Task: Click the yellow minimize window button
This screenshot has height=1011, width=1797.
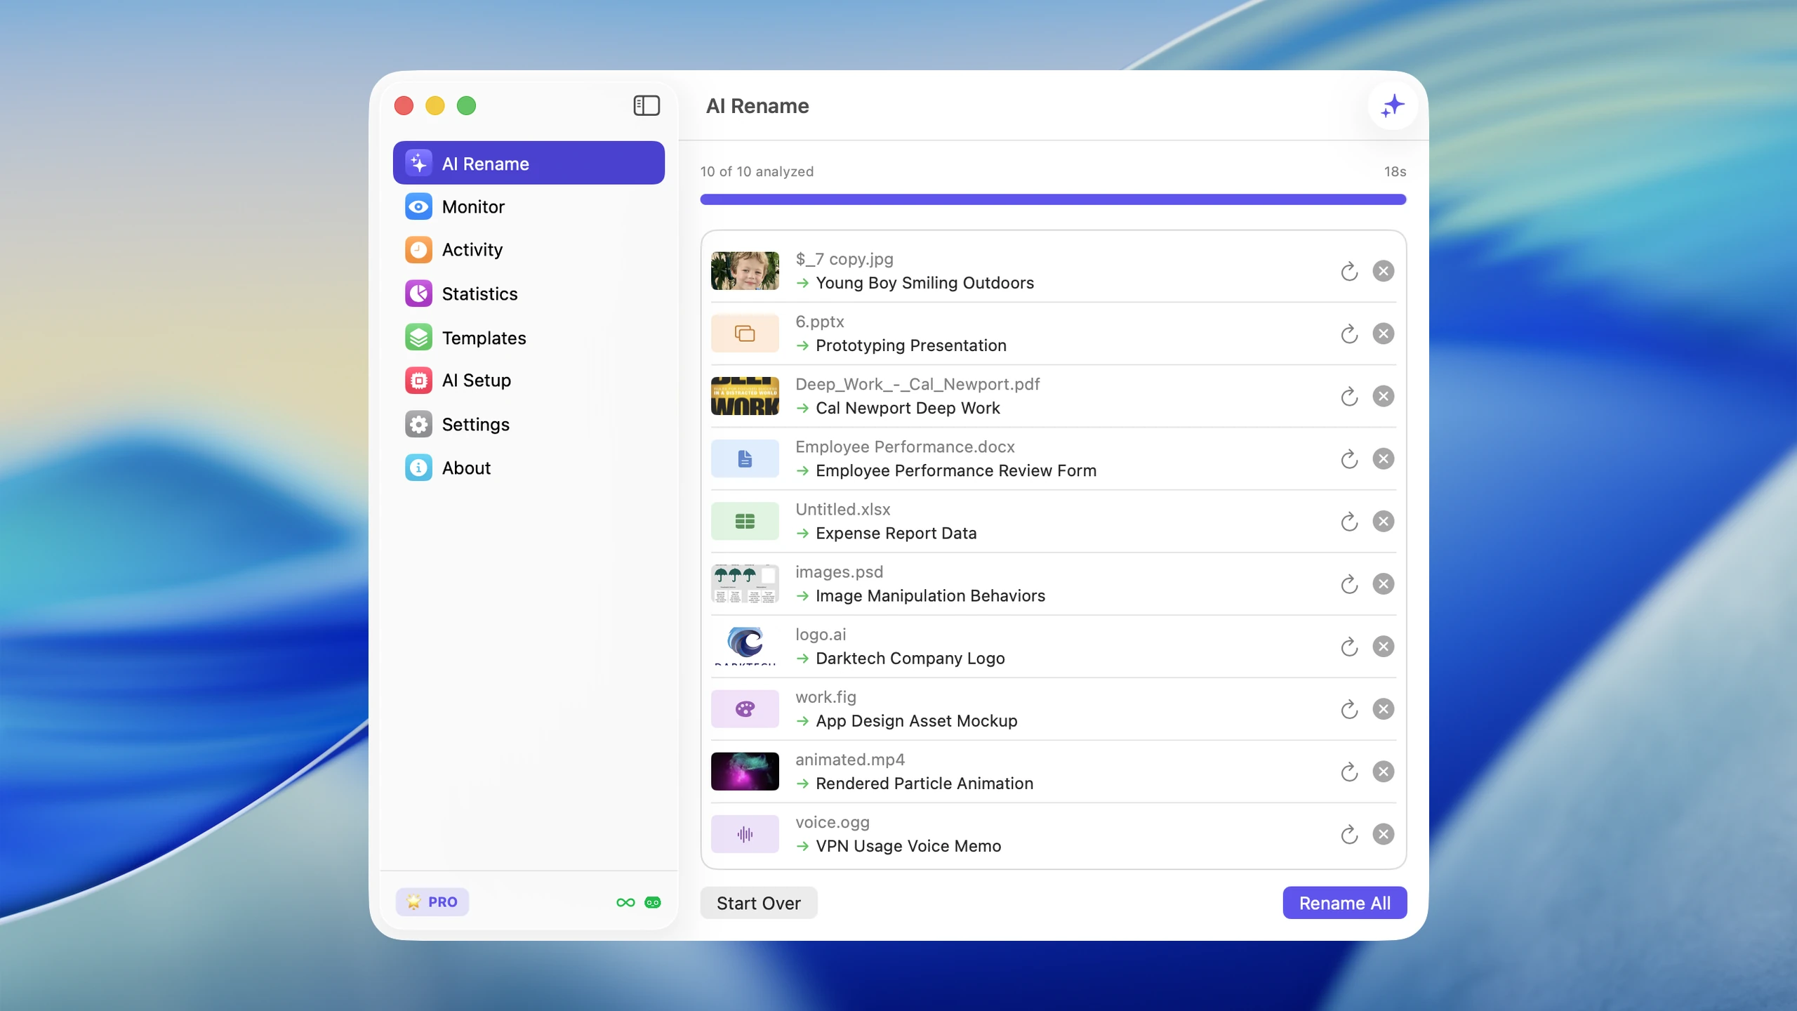Action: tap(435, 105)
